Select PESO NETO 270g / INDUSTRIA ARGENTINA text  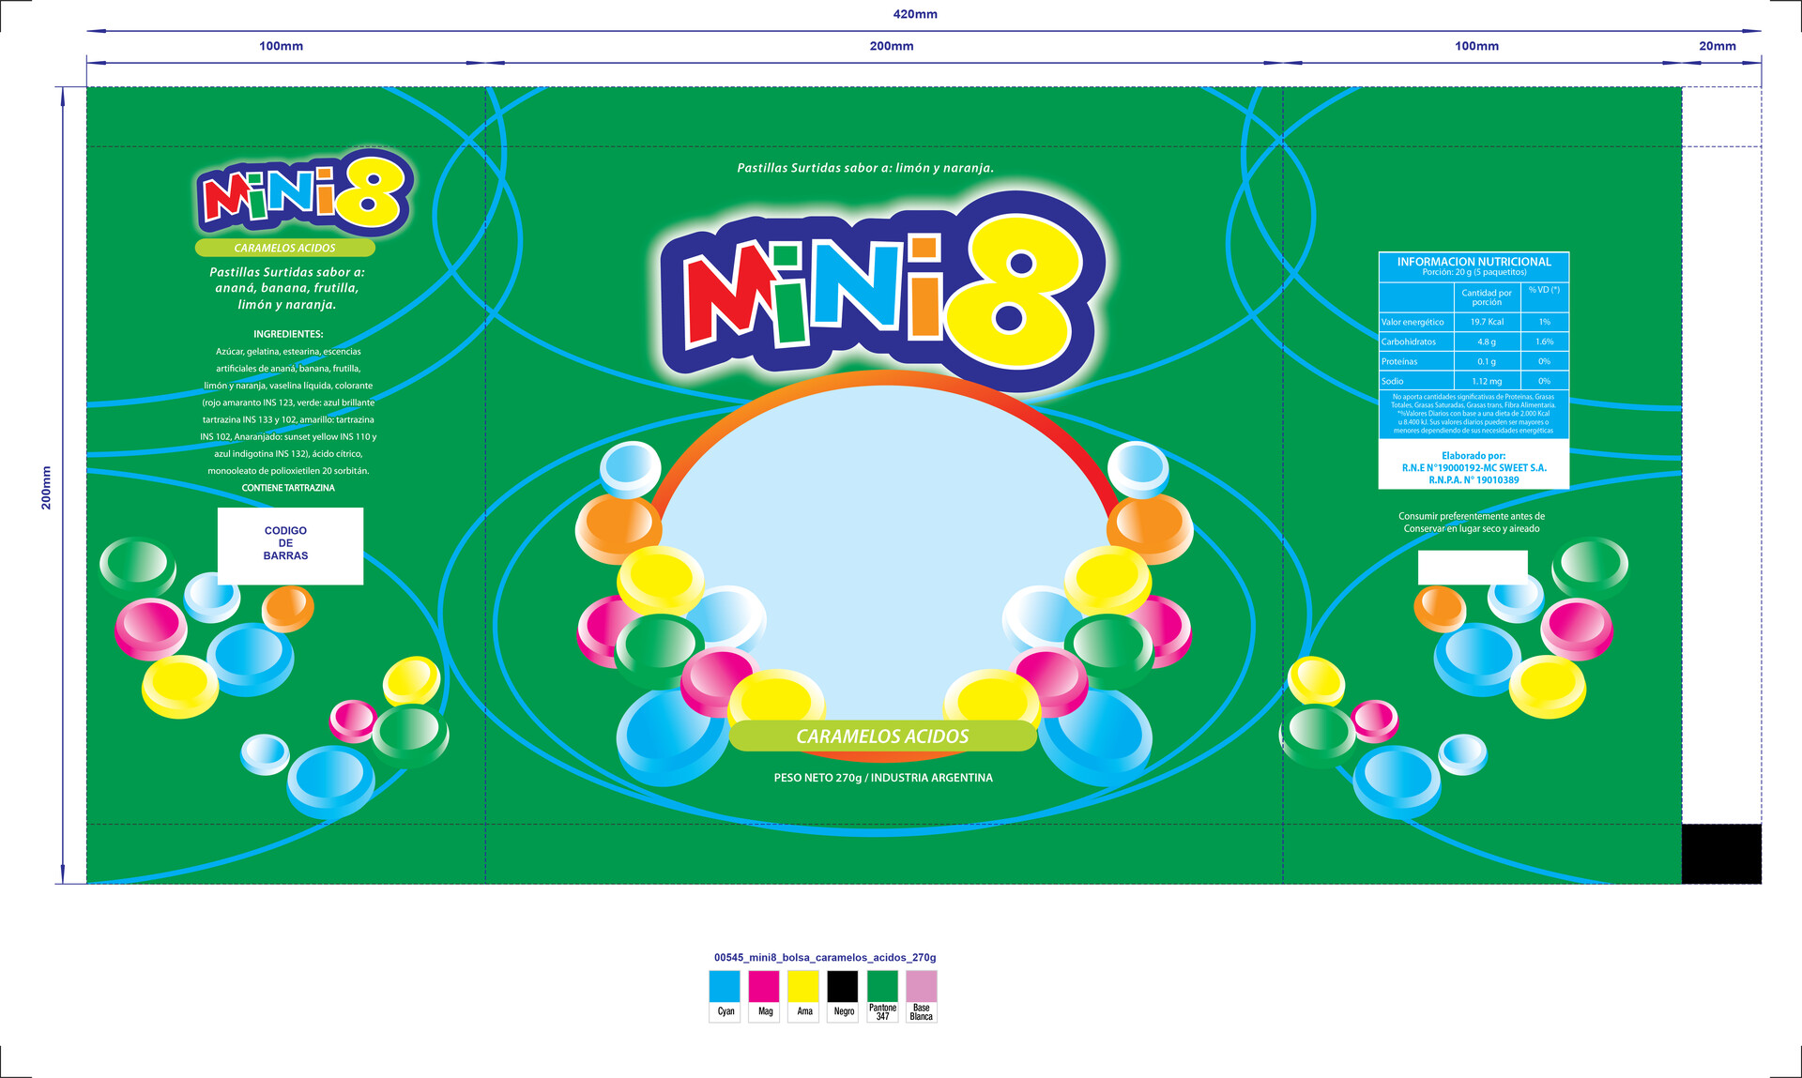point(883,778)
